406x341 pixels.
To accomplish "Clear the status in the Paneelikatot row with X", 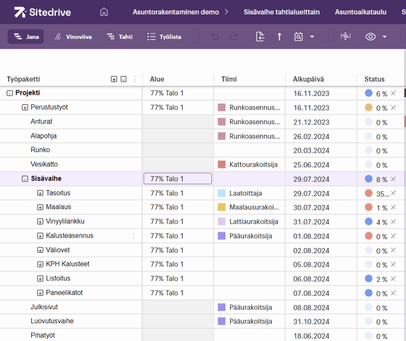I will pyautogui.click(x=393, y=293).
